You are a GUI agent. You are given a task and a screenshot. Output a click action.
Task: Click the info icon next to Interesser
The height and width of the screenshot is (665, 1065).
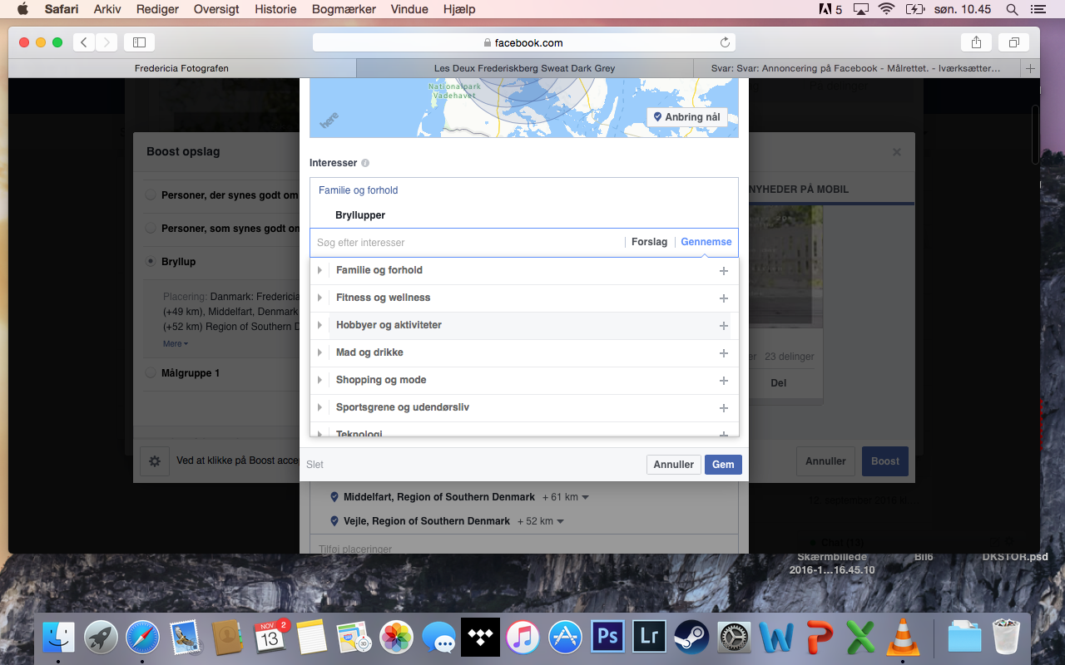pyautogui.click(x=365, y=163)
